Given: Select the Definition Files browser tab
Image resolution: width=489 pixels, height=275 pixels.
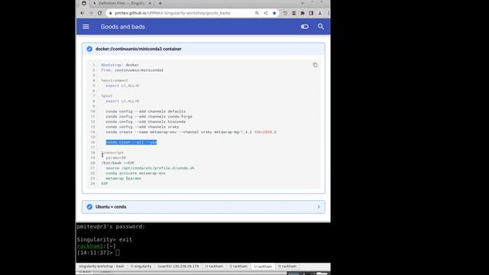Looking at the screenshot, I should pyautogui.click(x=121, y=3).
